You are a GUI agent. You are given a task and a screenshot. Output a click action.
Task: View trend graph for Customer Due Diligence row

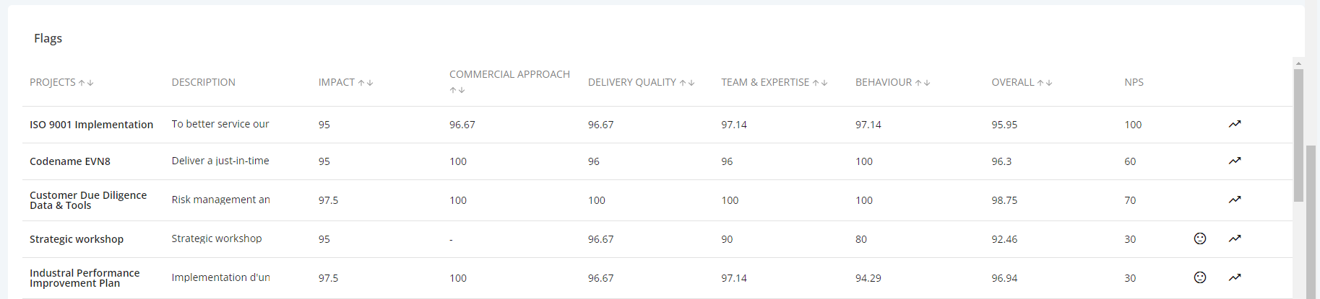pyautogui.click(x=1235, y=200)
